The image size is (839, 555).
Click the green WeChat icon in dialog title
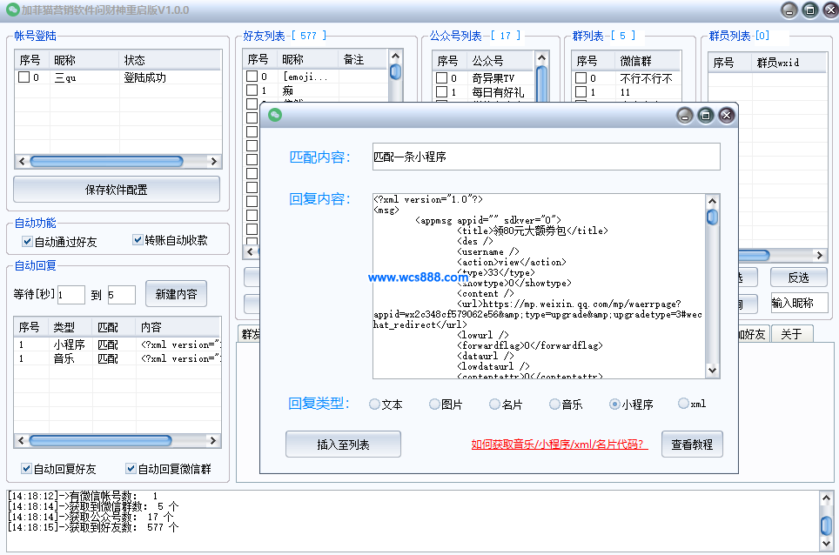[x=274, y=115]
